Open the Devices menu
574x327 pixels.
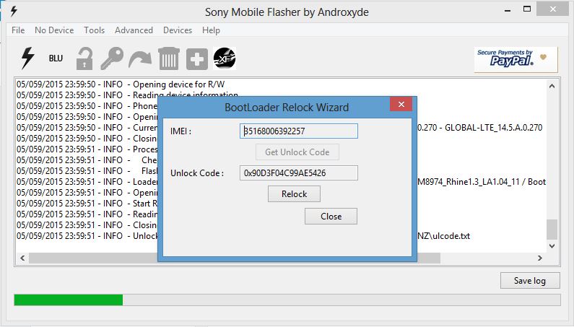[x=178, y=30]
